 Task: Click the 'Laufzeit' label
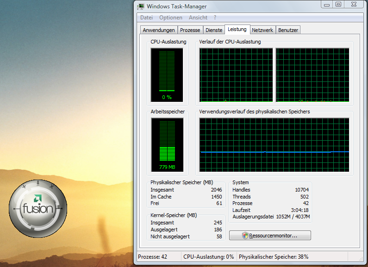[x=241, y=210]
